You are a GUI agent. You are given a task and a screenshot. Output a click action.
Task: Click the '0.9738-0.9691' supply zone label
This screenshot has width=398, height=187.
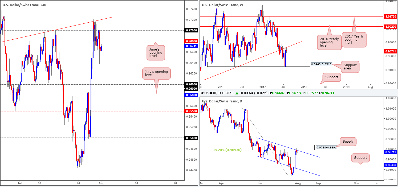click(326, 147)
